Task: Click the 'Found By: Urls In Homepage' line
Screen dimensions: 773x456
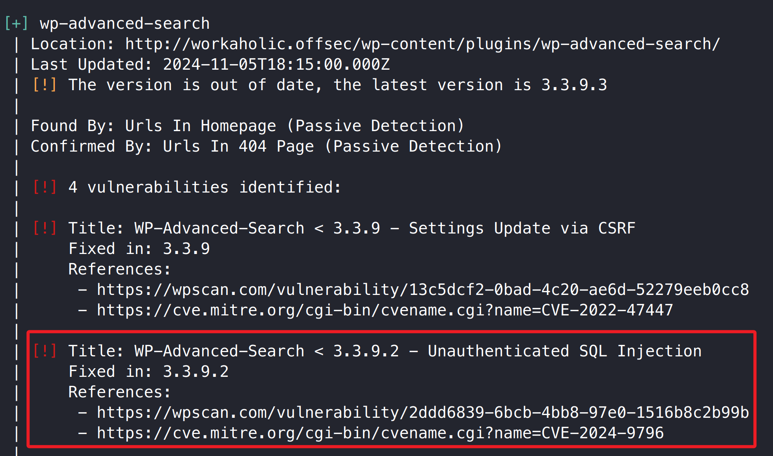Action: coord(248,126)
